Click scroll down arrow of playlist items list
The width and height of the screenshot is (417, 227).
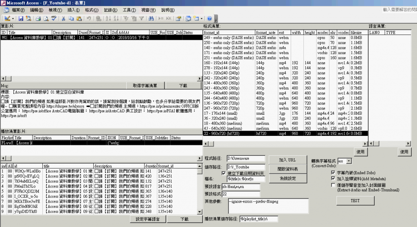coord(200,212)
